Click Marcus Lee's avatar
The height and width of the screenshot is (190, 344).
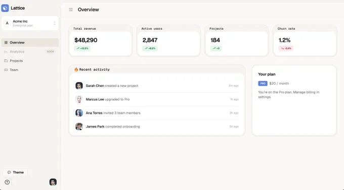[79, 99]
